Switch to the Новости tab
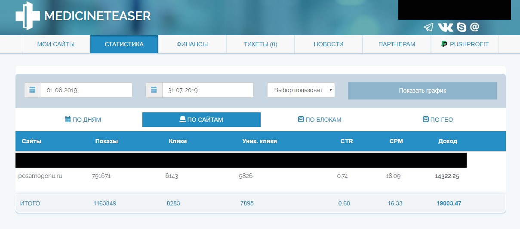520x229 pixels. (329, 44)
